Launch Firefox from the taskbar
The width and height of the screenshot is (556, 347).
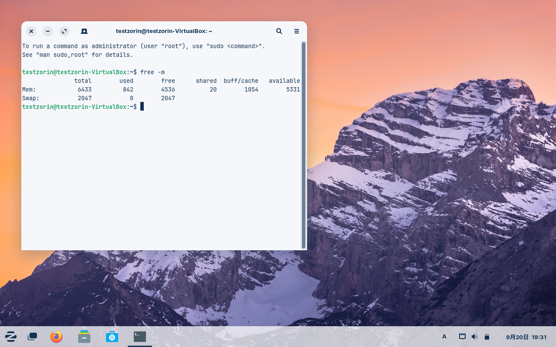click(56, 337)
